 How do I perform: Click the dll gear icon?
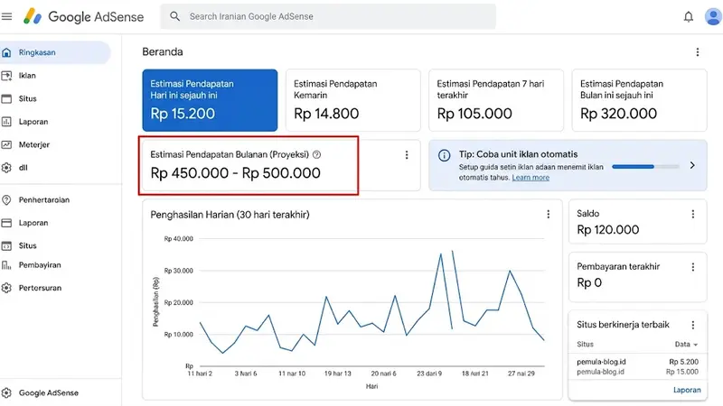click(x=6, y=168)
